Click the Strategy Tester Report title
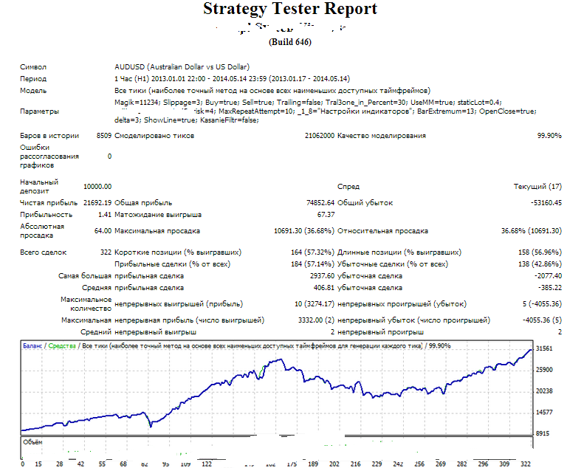Viewport: 567px width, 468px height. tap(290, 9)
